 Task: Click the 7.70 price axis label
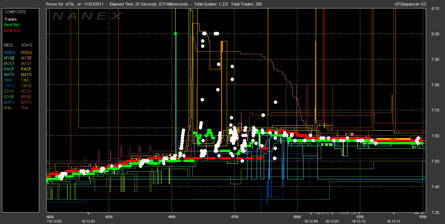click(x=435, y=110)
